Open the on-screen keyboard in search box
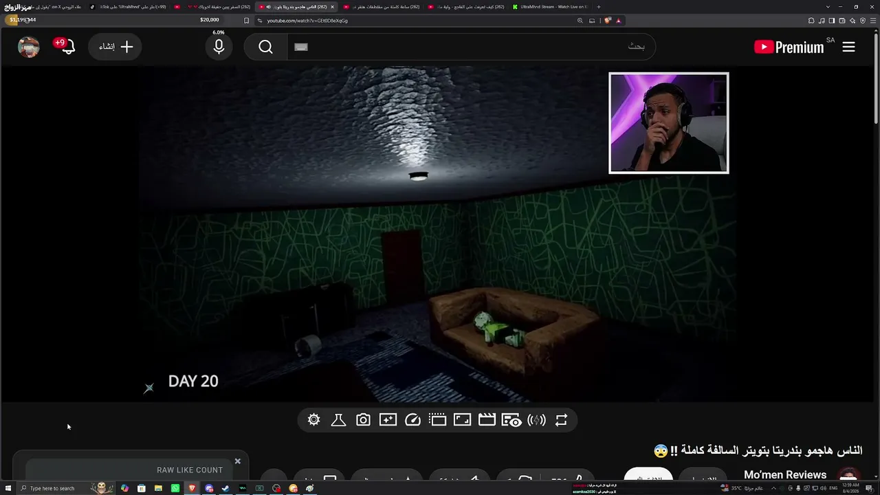The height and width of the screenshot is (495, 880). click(301, 47)
